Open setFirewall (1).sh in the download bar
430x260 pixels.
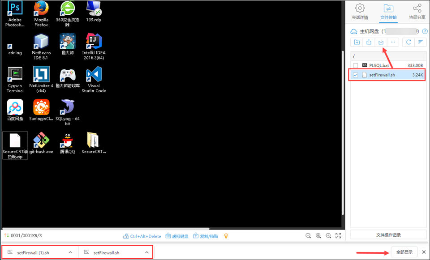[33, 252]
